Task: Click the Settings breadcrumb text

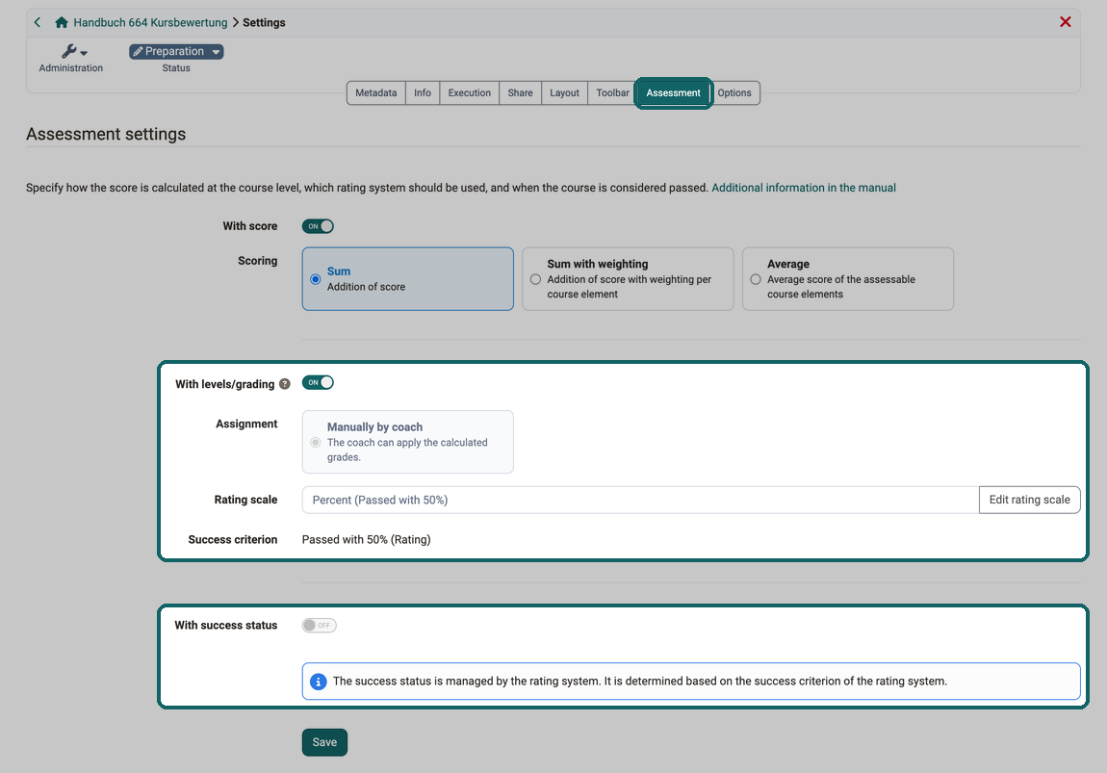Action: pos(264,22)
